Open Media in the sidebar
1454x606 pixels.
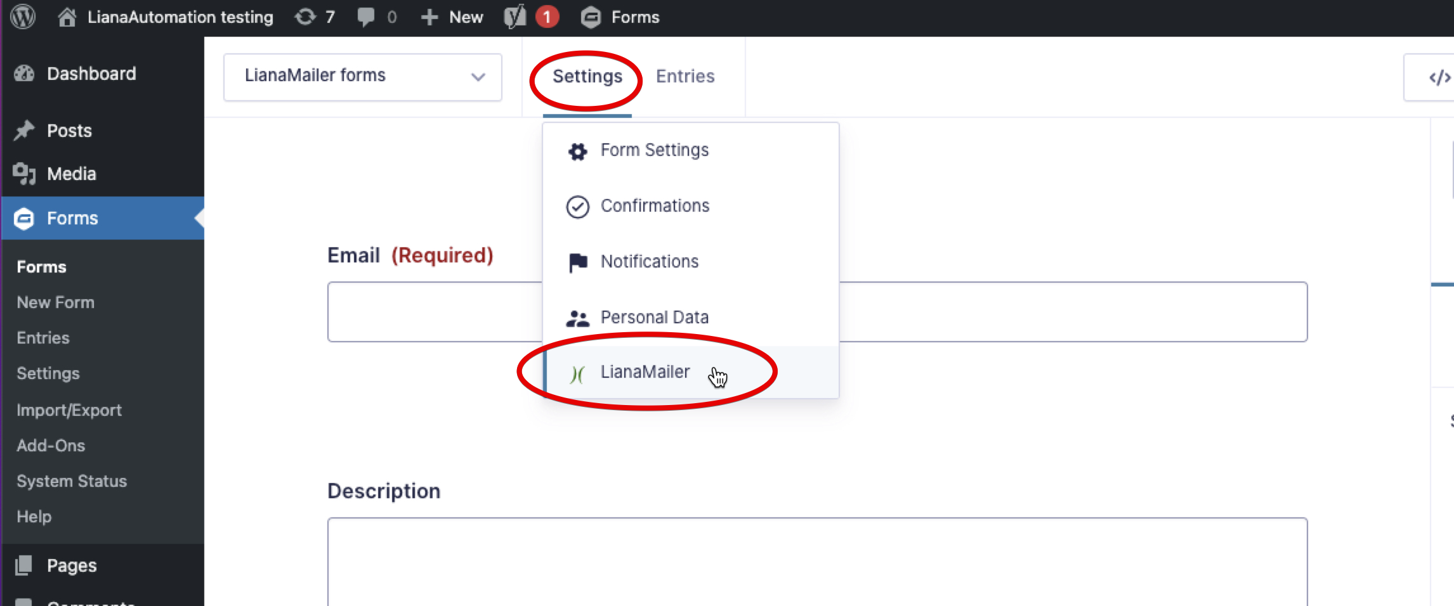(x=72, y=174)
